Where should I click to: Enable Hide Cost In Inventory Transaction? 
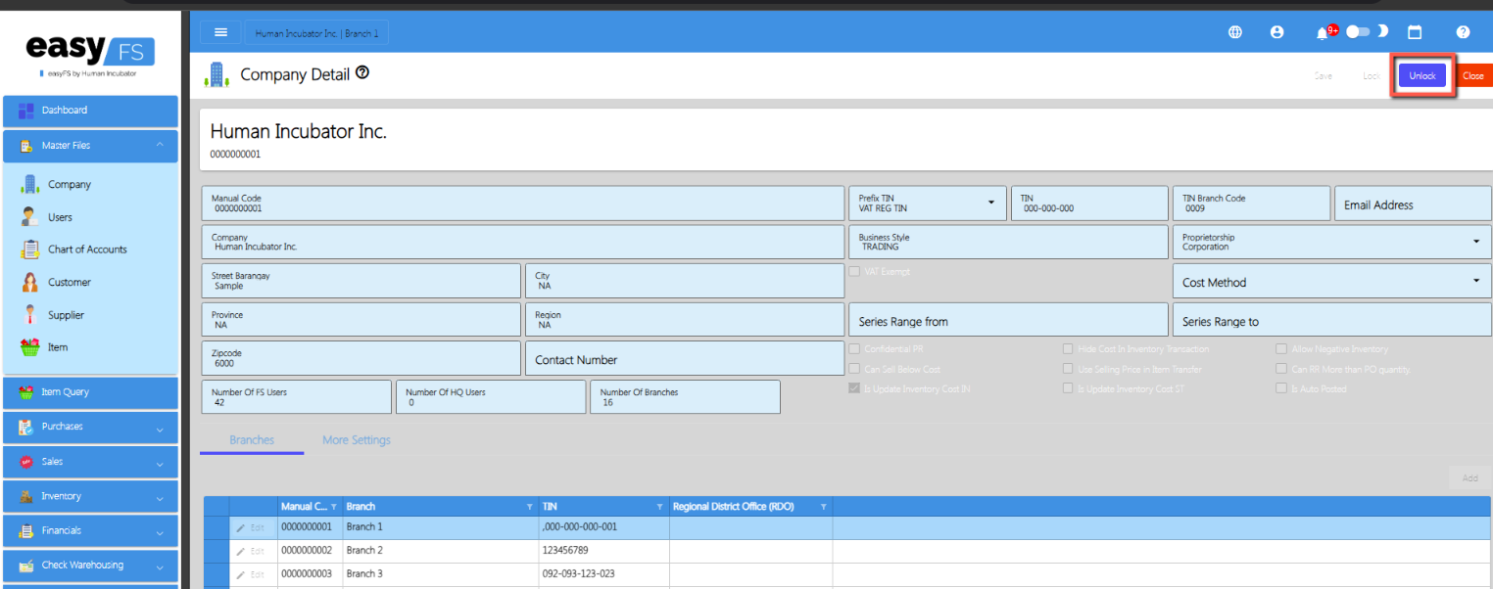(1069, 349)
